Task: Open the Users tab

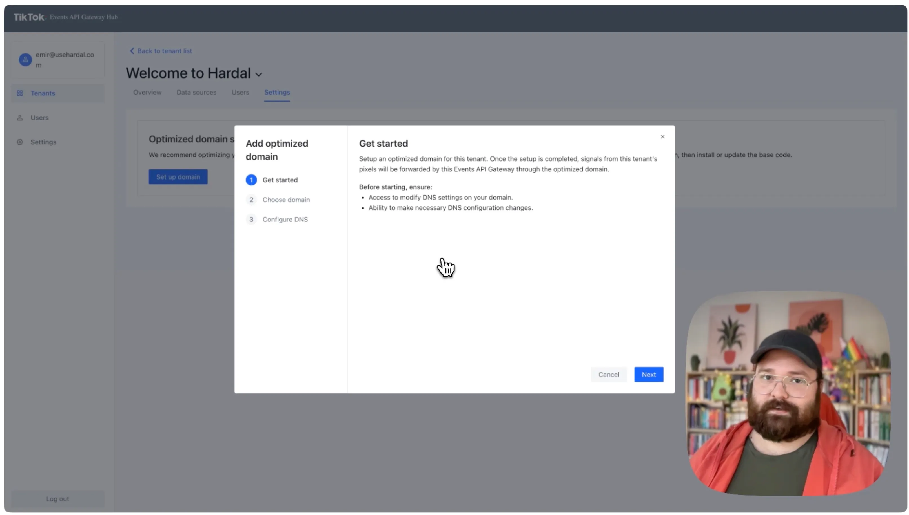Action: click(x=240, y=92)
